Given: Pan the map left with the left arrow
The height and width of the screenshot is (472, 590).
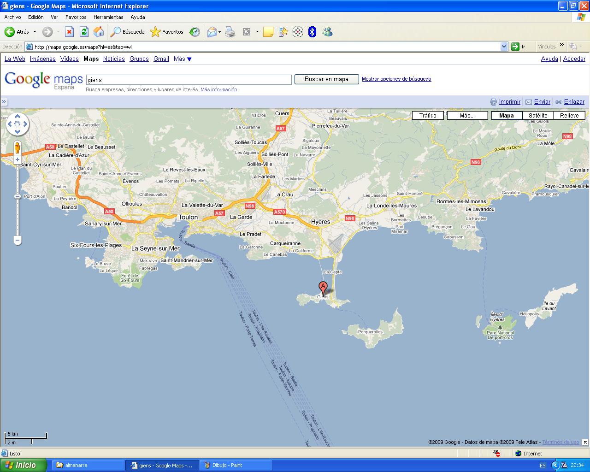Looking at the screenshot, I should (x=10, y=124).
